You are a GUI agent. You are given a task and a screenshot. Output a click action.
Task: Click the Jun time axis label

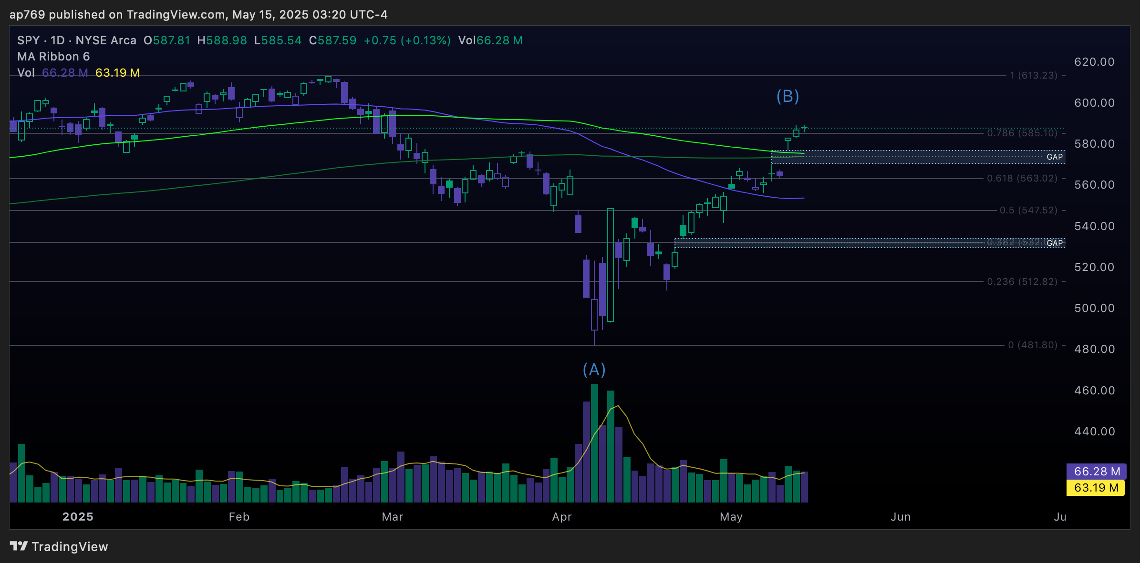pyautogui.click(x=901, y=517)
